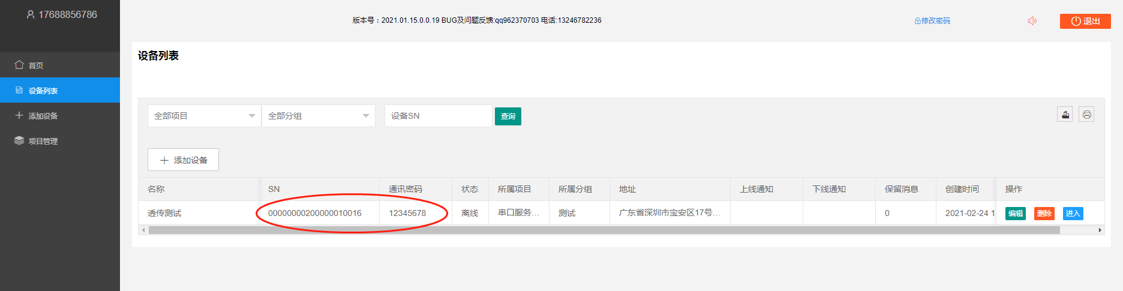Click the speaker sound icon in header
The width and height of the screenshot is (1123, 291).
click(1032, 21)
